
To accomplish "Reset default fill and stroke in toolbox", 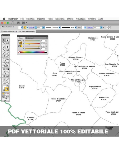I will pos(3,90).
